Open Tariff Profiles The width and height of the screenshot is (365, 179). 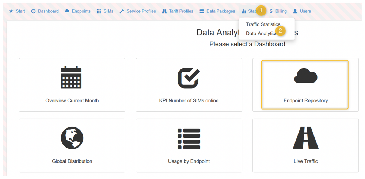[x=178, y=11]
